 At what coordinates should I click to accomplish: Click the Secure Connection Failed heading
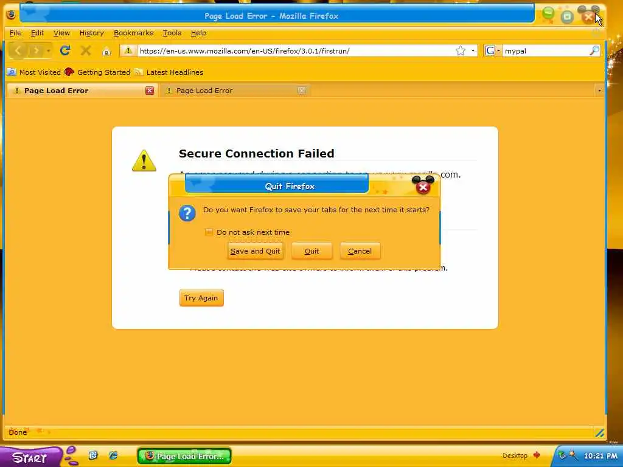[256, 153]
